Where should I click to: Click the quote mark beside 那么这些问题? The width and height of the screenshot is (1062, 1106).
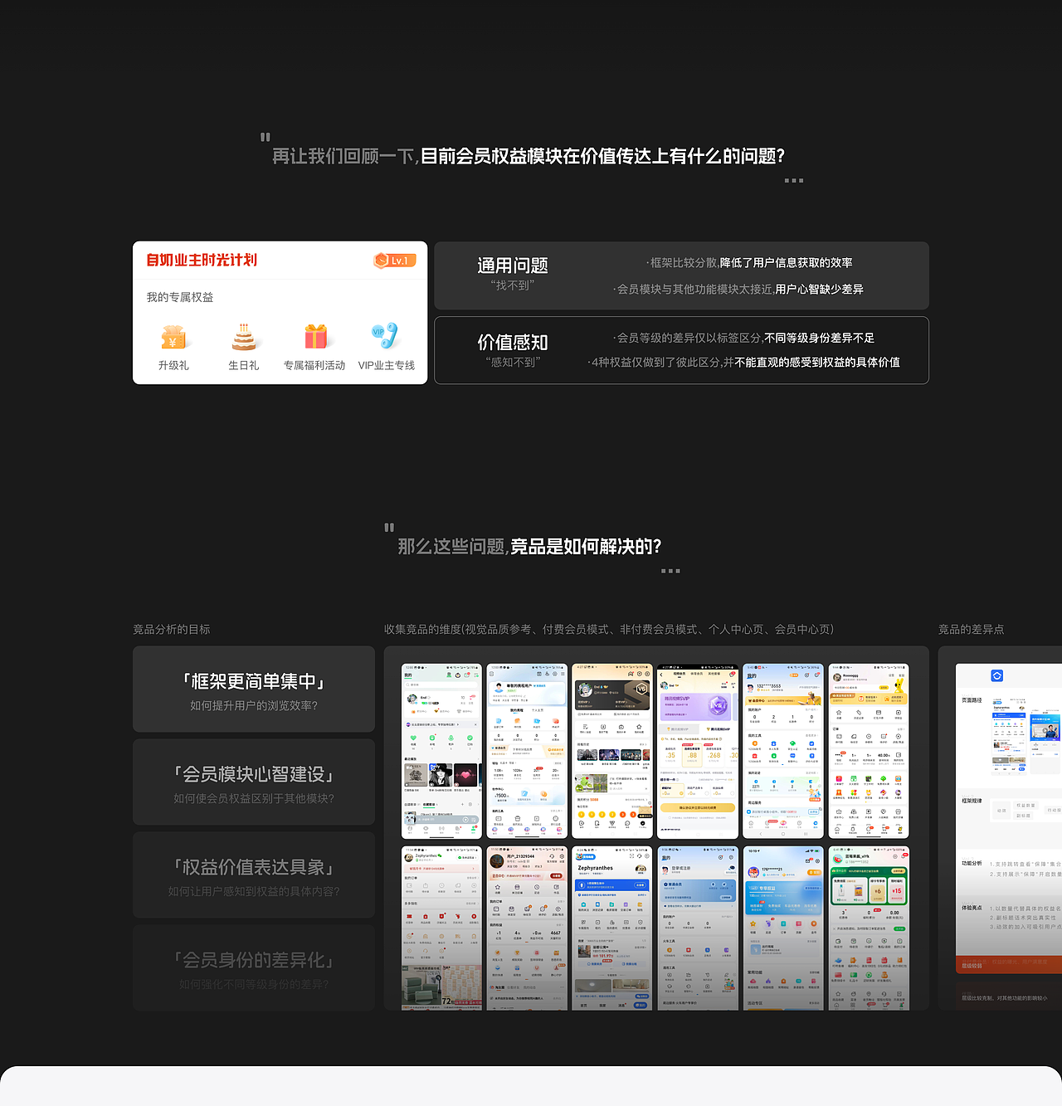[x=389, y=528]
